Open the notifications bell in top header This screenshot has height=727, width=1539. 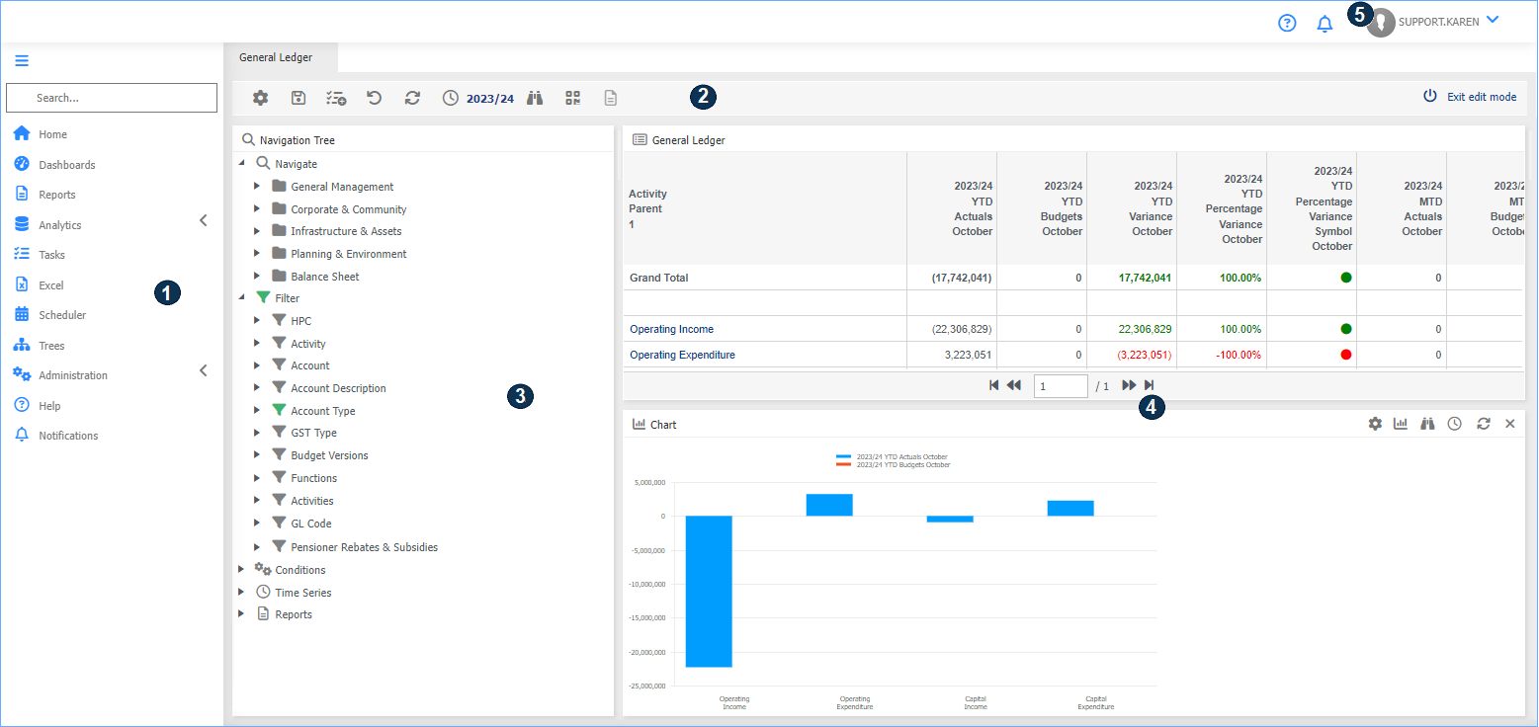pyautogui.click(x=1325, y=24)
